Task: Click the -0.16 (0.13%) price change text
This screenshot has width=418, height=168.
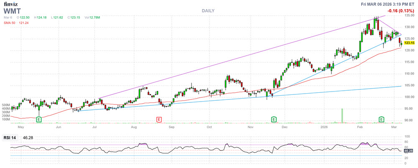Action: pyautogui.click(x=400, y=11)
